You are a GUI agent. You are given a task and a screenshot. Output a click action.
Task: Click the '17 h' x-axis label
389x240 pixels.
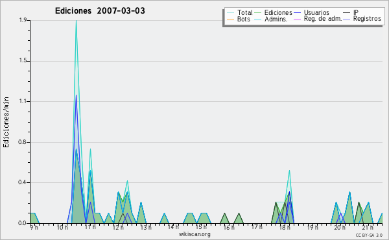click(257, 227)
